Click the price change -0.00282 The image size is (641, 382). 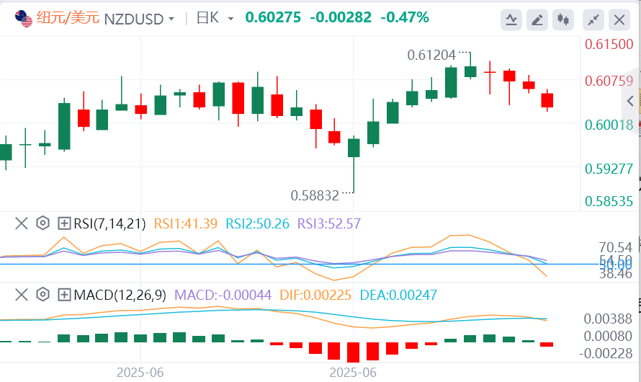[x=341, y=17]
